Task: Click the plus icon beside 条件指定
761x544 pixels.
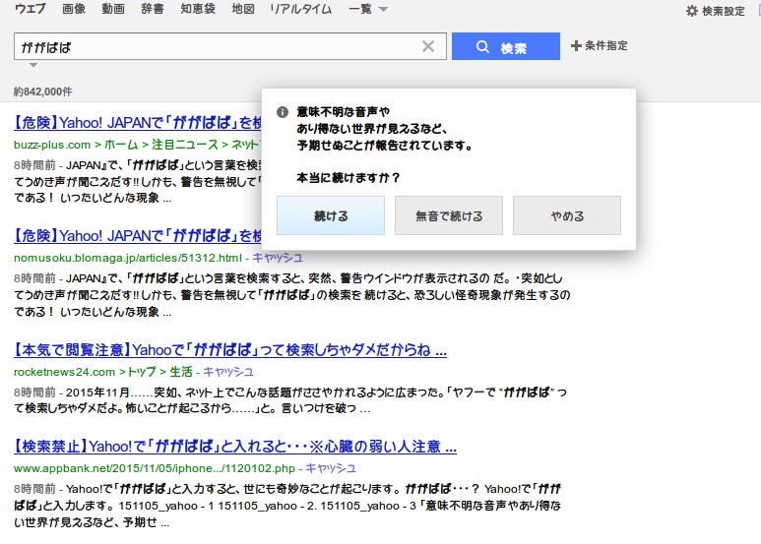Action: click(x=576, y=46)
